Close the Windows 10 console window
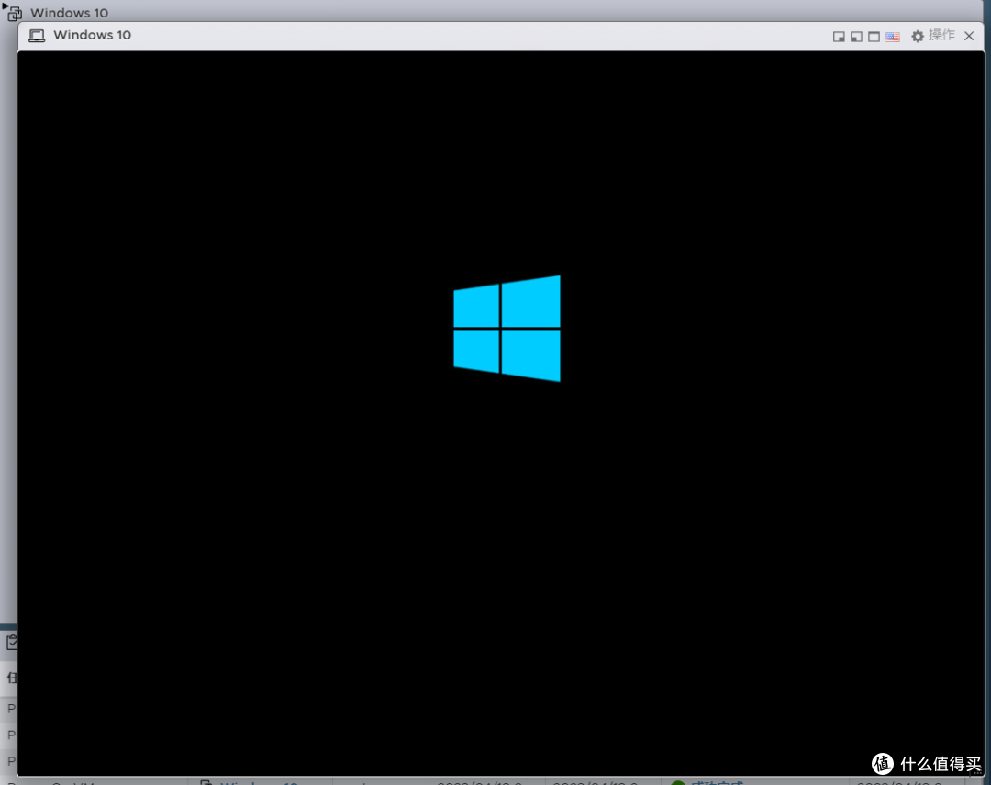991x785 pixels. click(969, 37)
